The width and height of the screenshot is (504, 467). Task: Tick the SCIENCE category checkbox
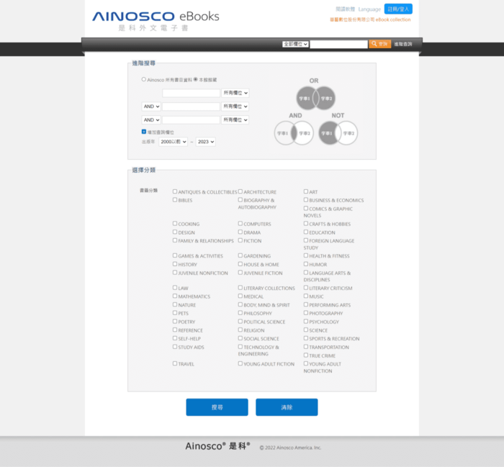pyautogui.click(x=306, y=330)
